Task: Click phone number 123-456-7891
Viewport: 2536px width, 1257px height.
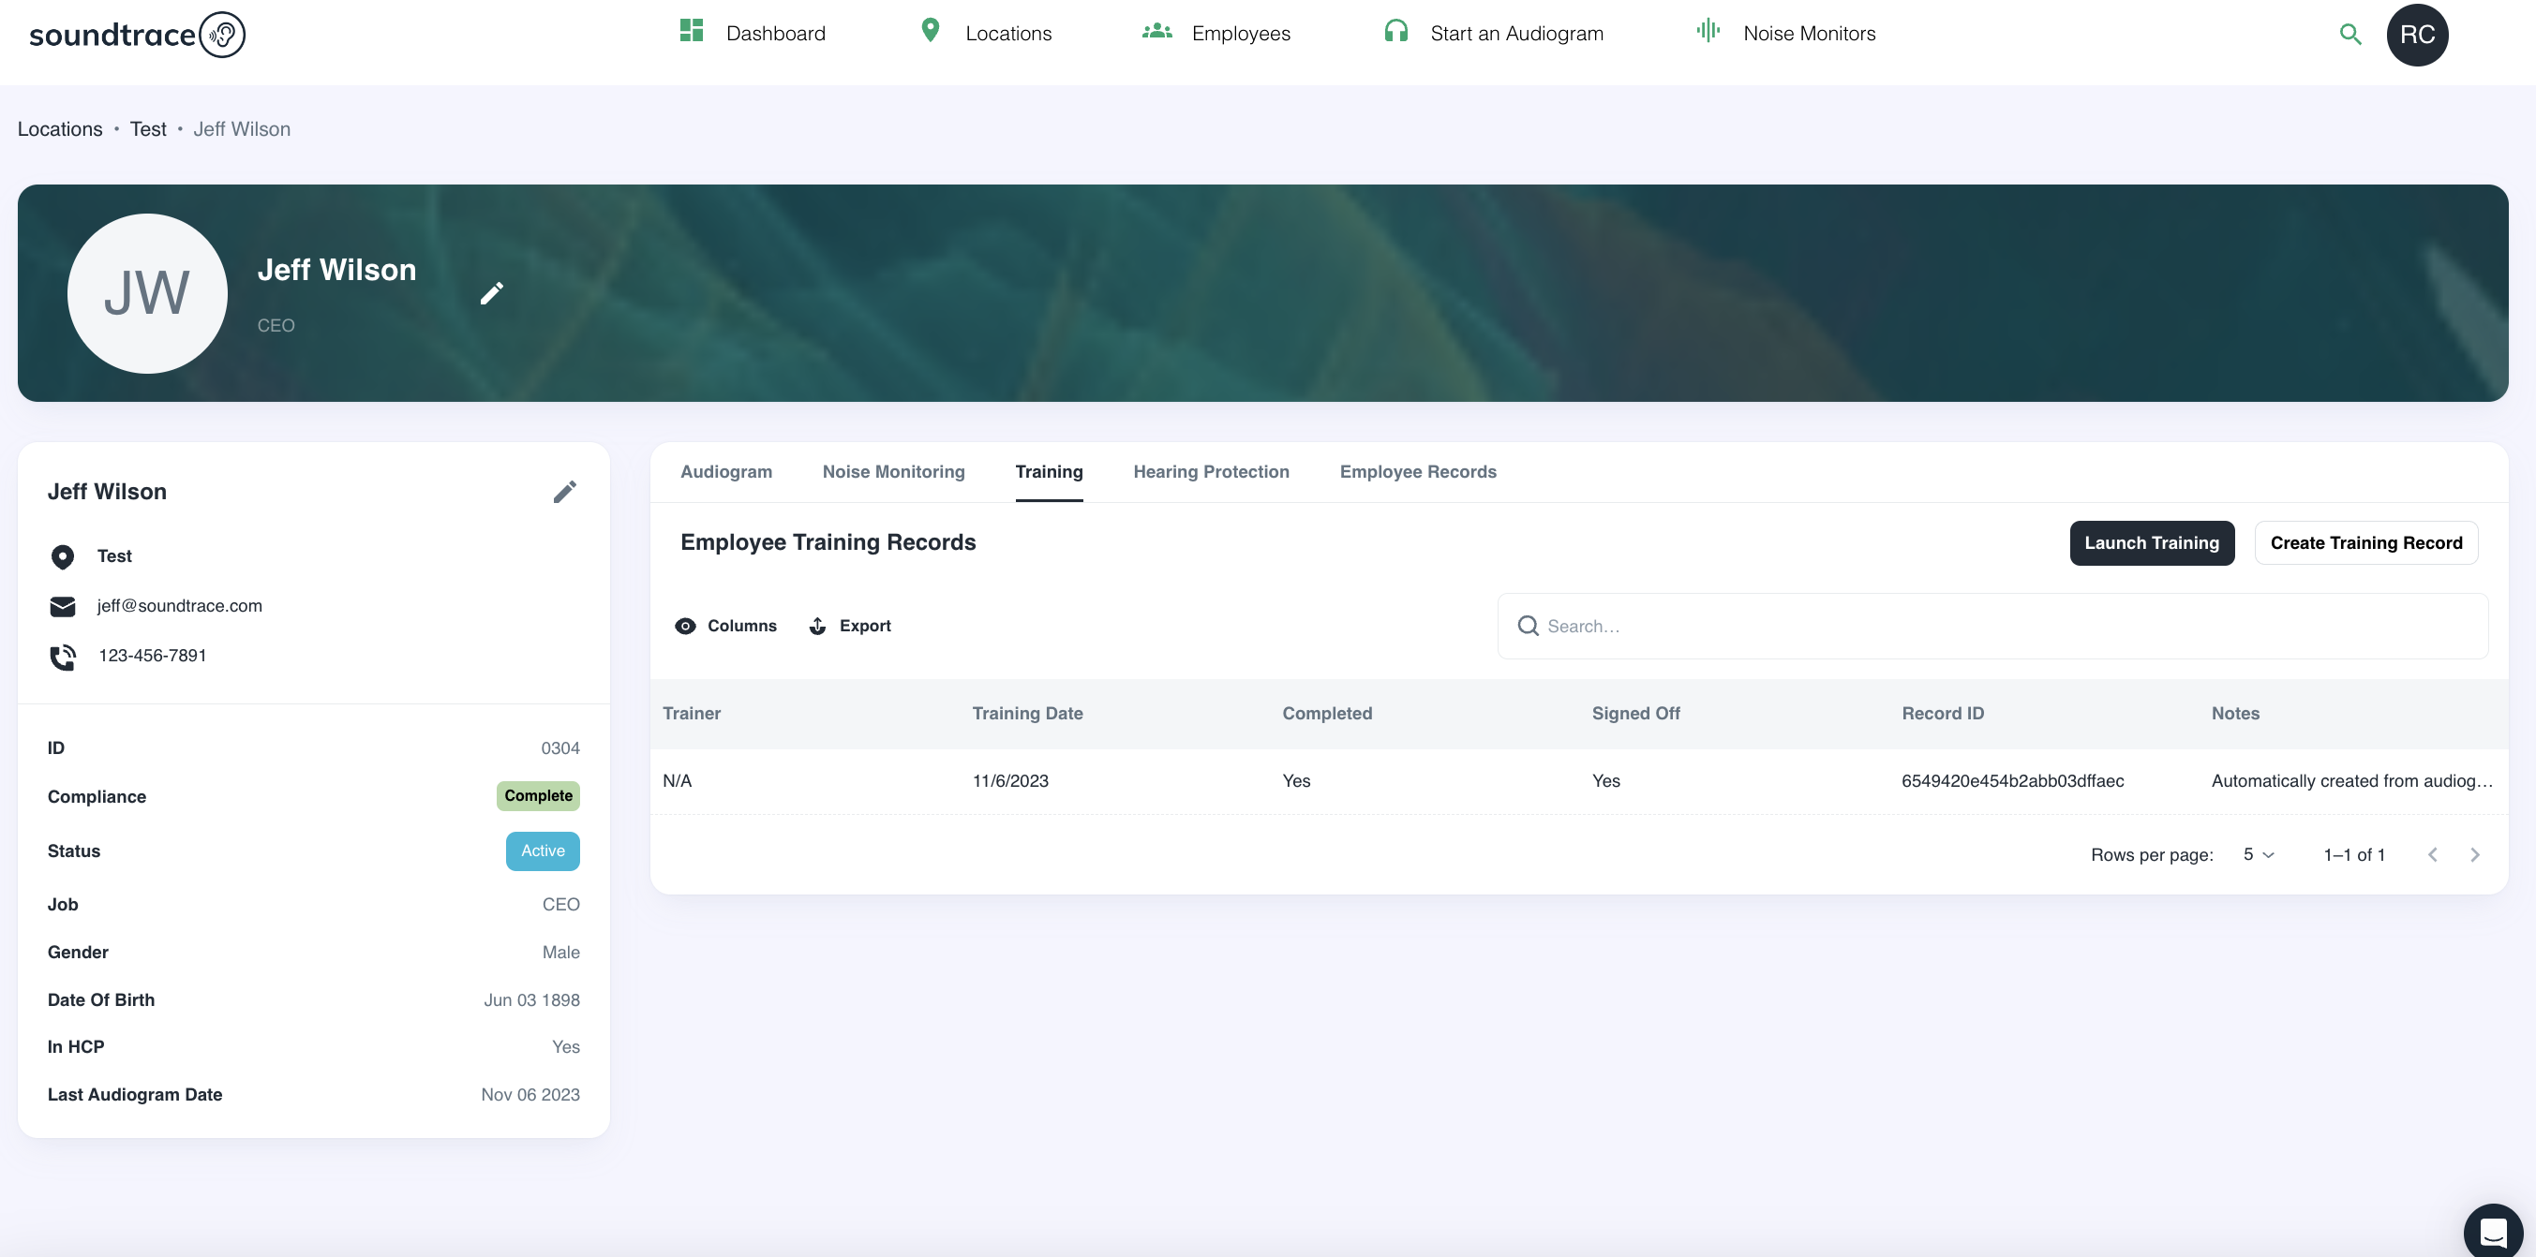Action: (x=153, y=656)
